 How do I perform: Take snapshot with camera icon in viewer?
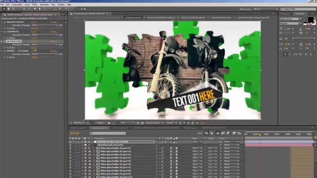pos(109,123)
